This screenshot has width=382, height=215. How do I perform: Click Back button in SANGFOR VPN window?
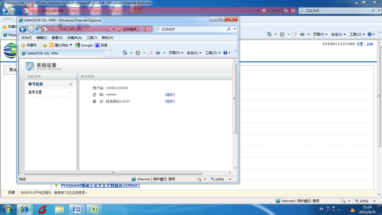[23, 29]
